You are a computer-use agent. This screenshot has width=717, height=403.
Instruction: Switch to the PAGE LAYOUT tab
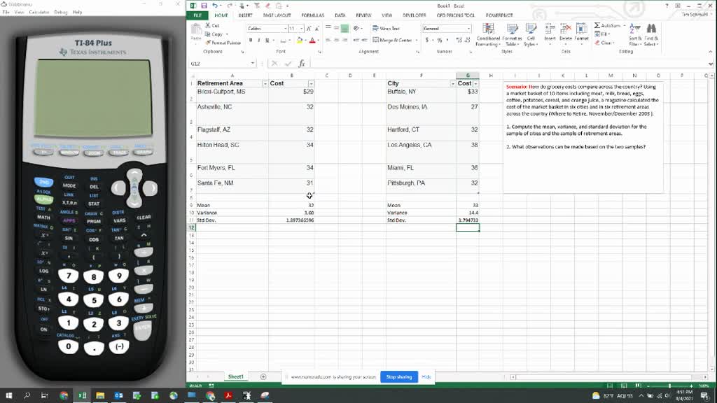(277, 15)
